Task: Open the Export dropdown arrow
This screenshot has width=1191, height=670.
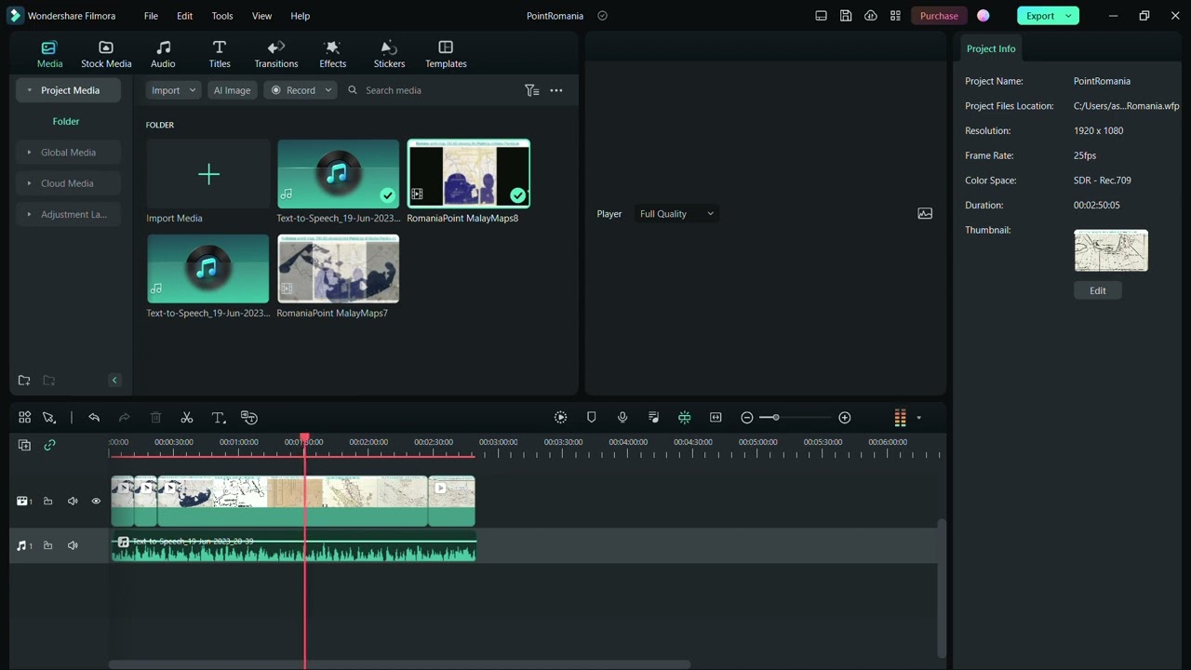Action: (x=1069, y=16)
